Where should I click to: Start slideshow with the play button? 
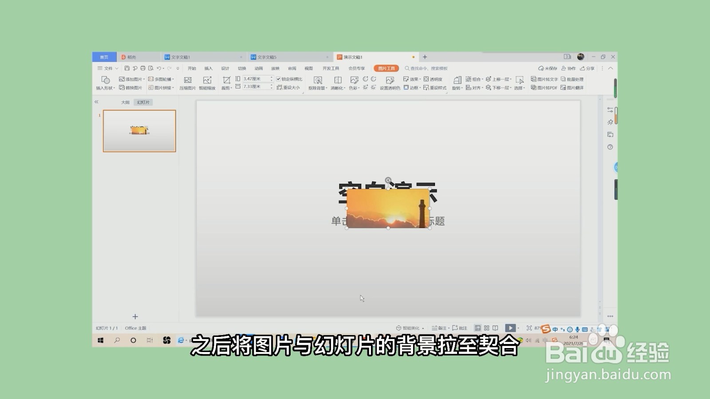point(510,328)
